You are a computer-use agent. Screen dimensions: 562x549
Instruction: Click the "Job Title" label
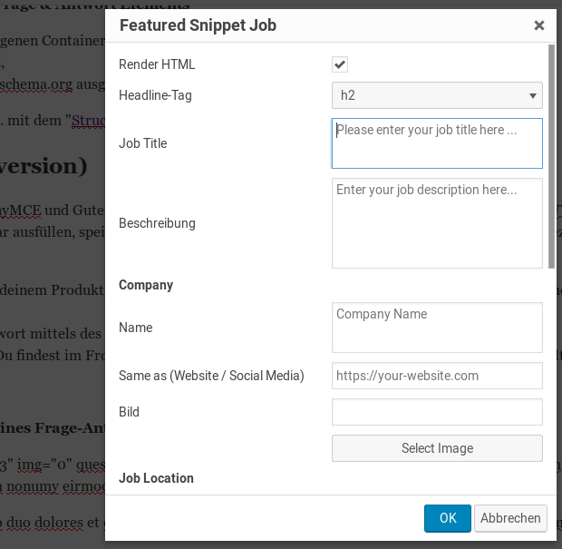143,143
